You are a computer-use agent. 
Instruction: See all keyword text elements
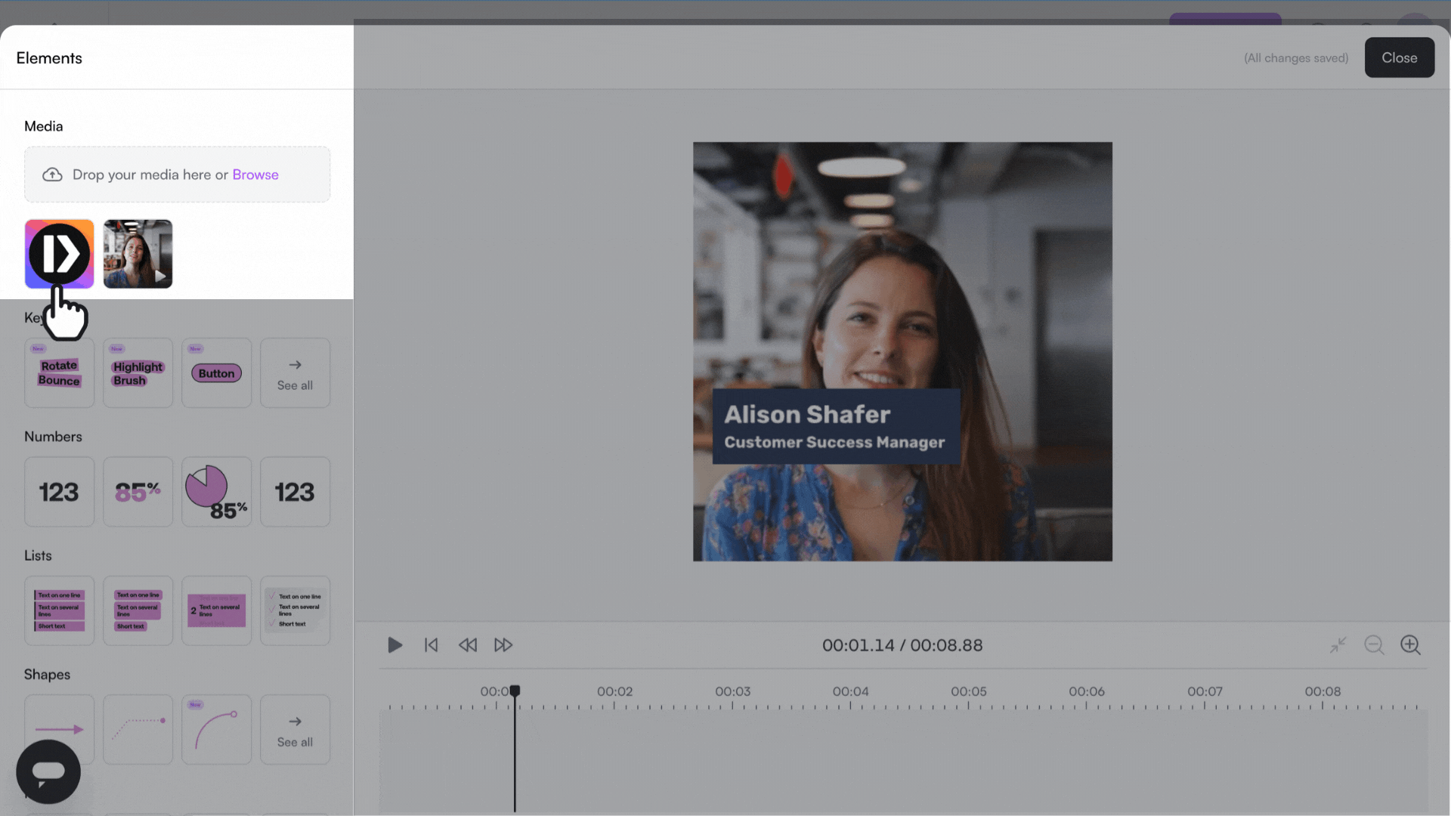click(295, 373)
